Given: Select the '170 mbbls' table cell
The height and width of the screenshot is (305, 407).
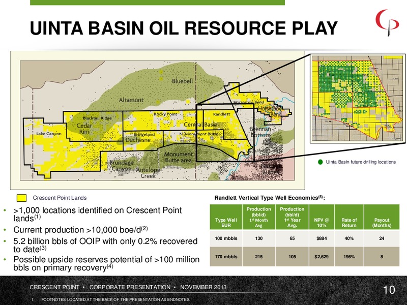Looking at the screenshot, I should pyautogui.click(x=226, y=257).
